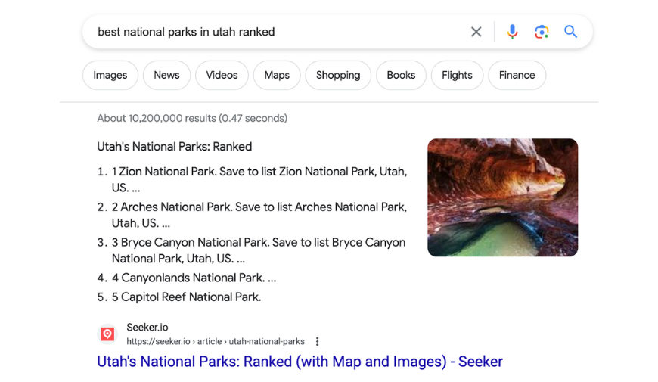Image resolution: width=658 pixels, height=382 pixels.
Task: Start voice search with the microphone icon
Action: (x=512, y=32)
